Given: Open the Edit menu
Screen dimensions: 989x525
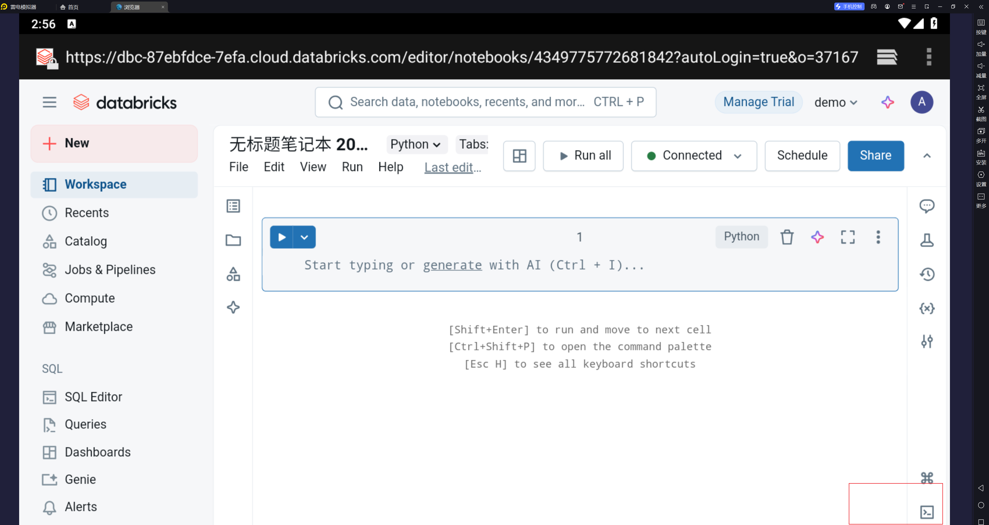Looking at the screenshot, I should (x=274, y=167).
